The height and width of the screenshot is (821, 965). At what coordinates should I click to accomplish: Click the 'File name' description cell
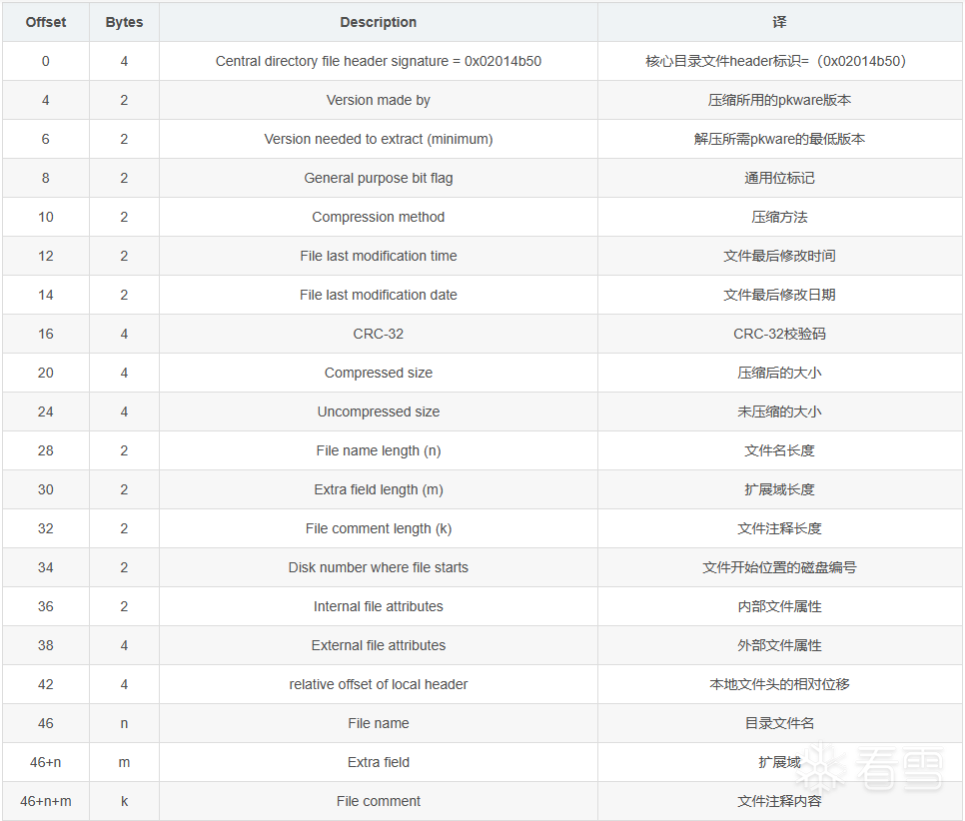(x=379, y=724)
